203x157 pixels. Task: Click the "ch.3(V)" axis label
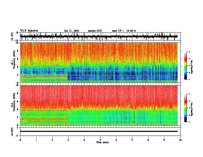[x=12, y=132]
